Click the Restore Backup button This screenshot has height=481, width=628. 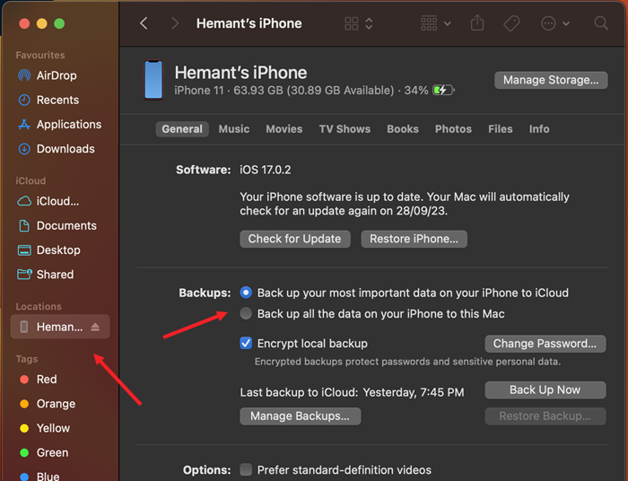click(545, 416)
